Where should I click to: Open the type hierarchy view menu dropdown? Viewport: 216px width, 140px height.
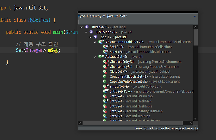click(195, 16)
